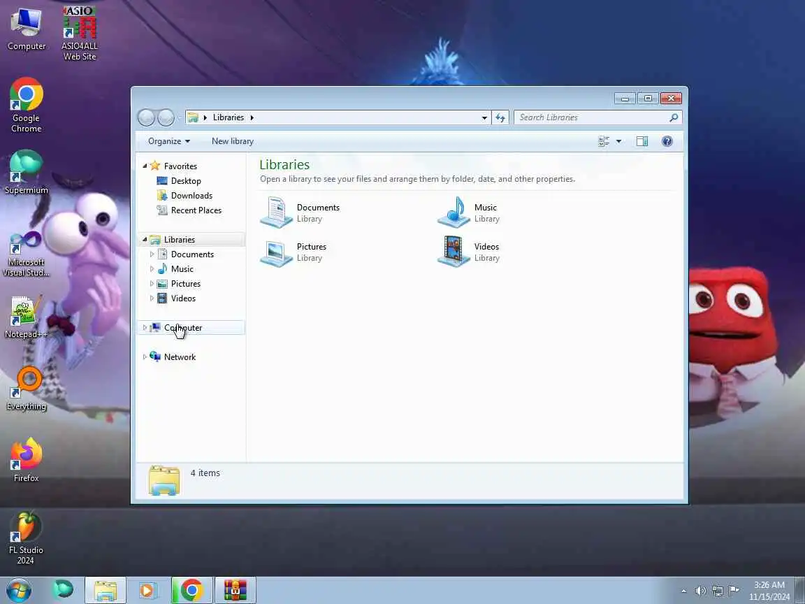
Task: Expand the Computer tree arrow
Action: (145, 328)
